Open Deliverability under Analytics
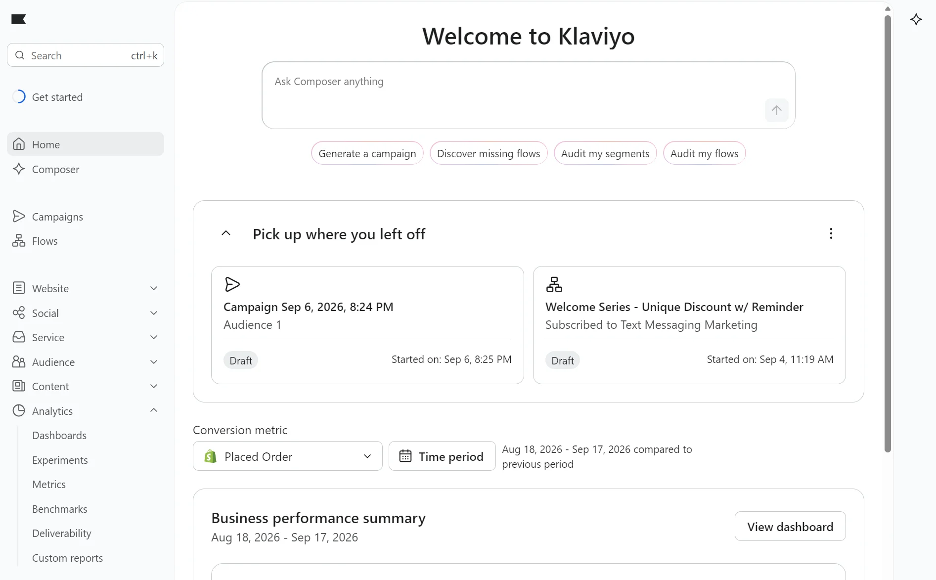936x580 pixels. click(x=62, y=533)
